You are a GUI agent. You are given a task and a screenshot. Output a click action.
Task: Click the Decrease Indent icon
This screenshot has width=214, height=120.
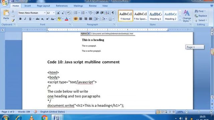97,13
